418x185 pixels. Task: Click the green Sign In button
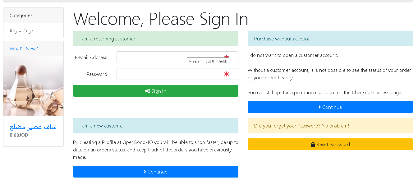point(156,91)
